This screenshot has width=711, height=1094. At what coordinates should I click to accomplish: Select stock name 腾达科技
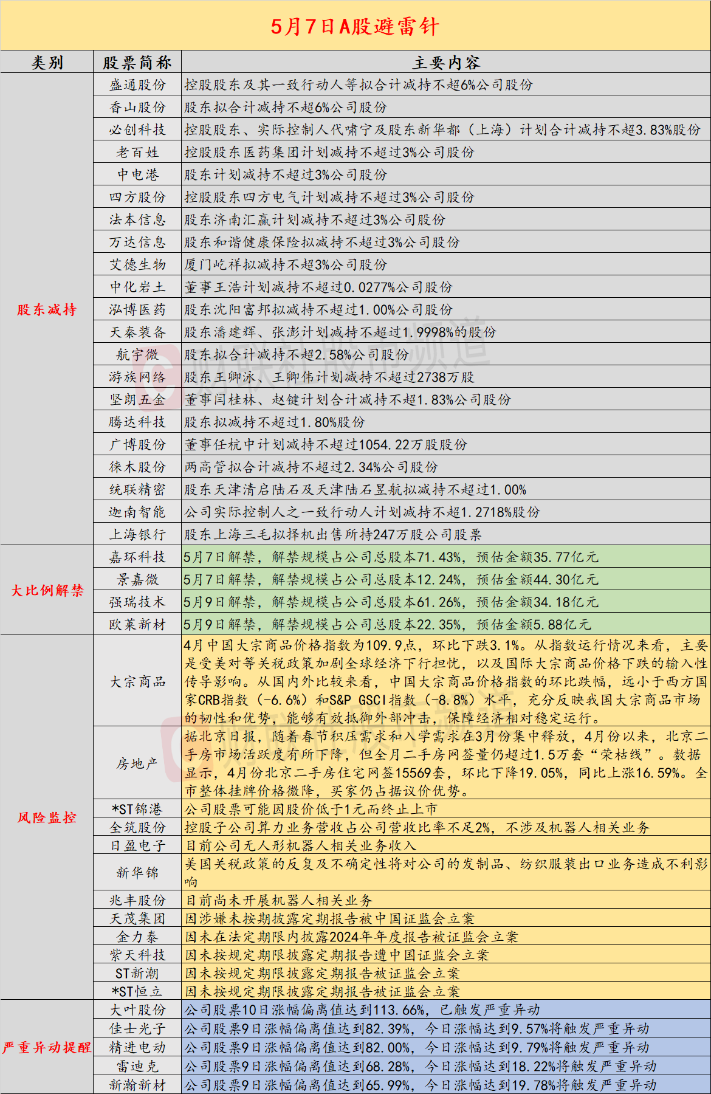[x=137, y=422]
